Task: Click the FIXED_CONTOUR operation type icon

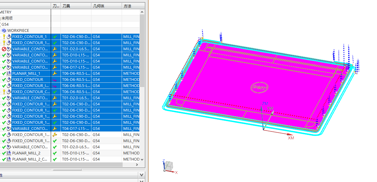Action: (x=9, y=80)
